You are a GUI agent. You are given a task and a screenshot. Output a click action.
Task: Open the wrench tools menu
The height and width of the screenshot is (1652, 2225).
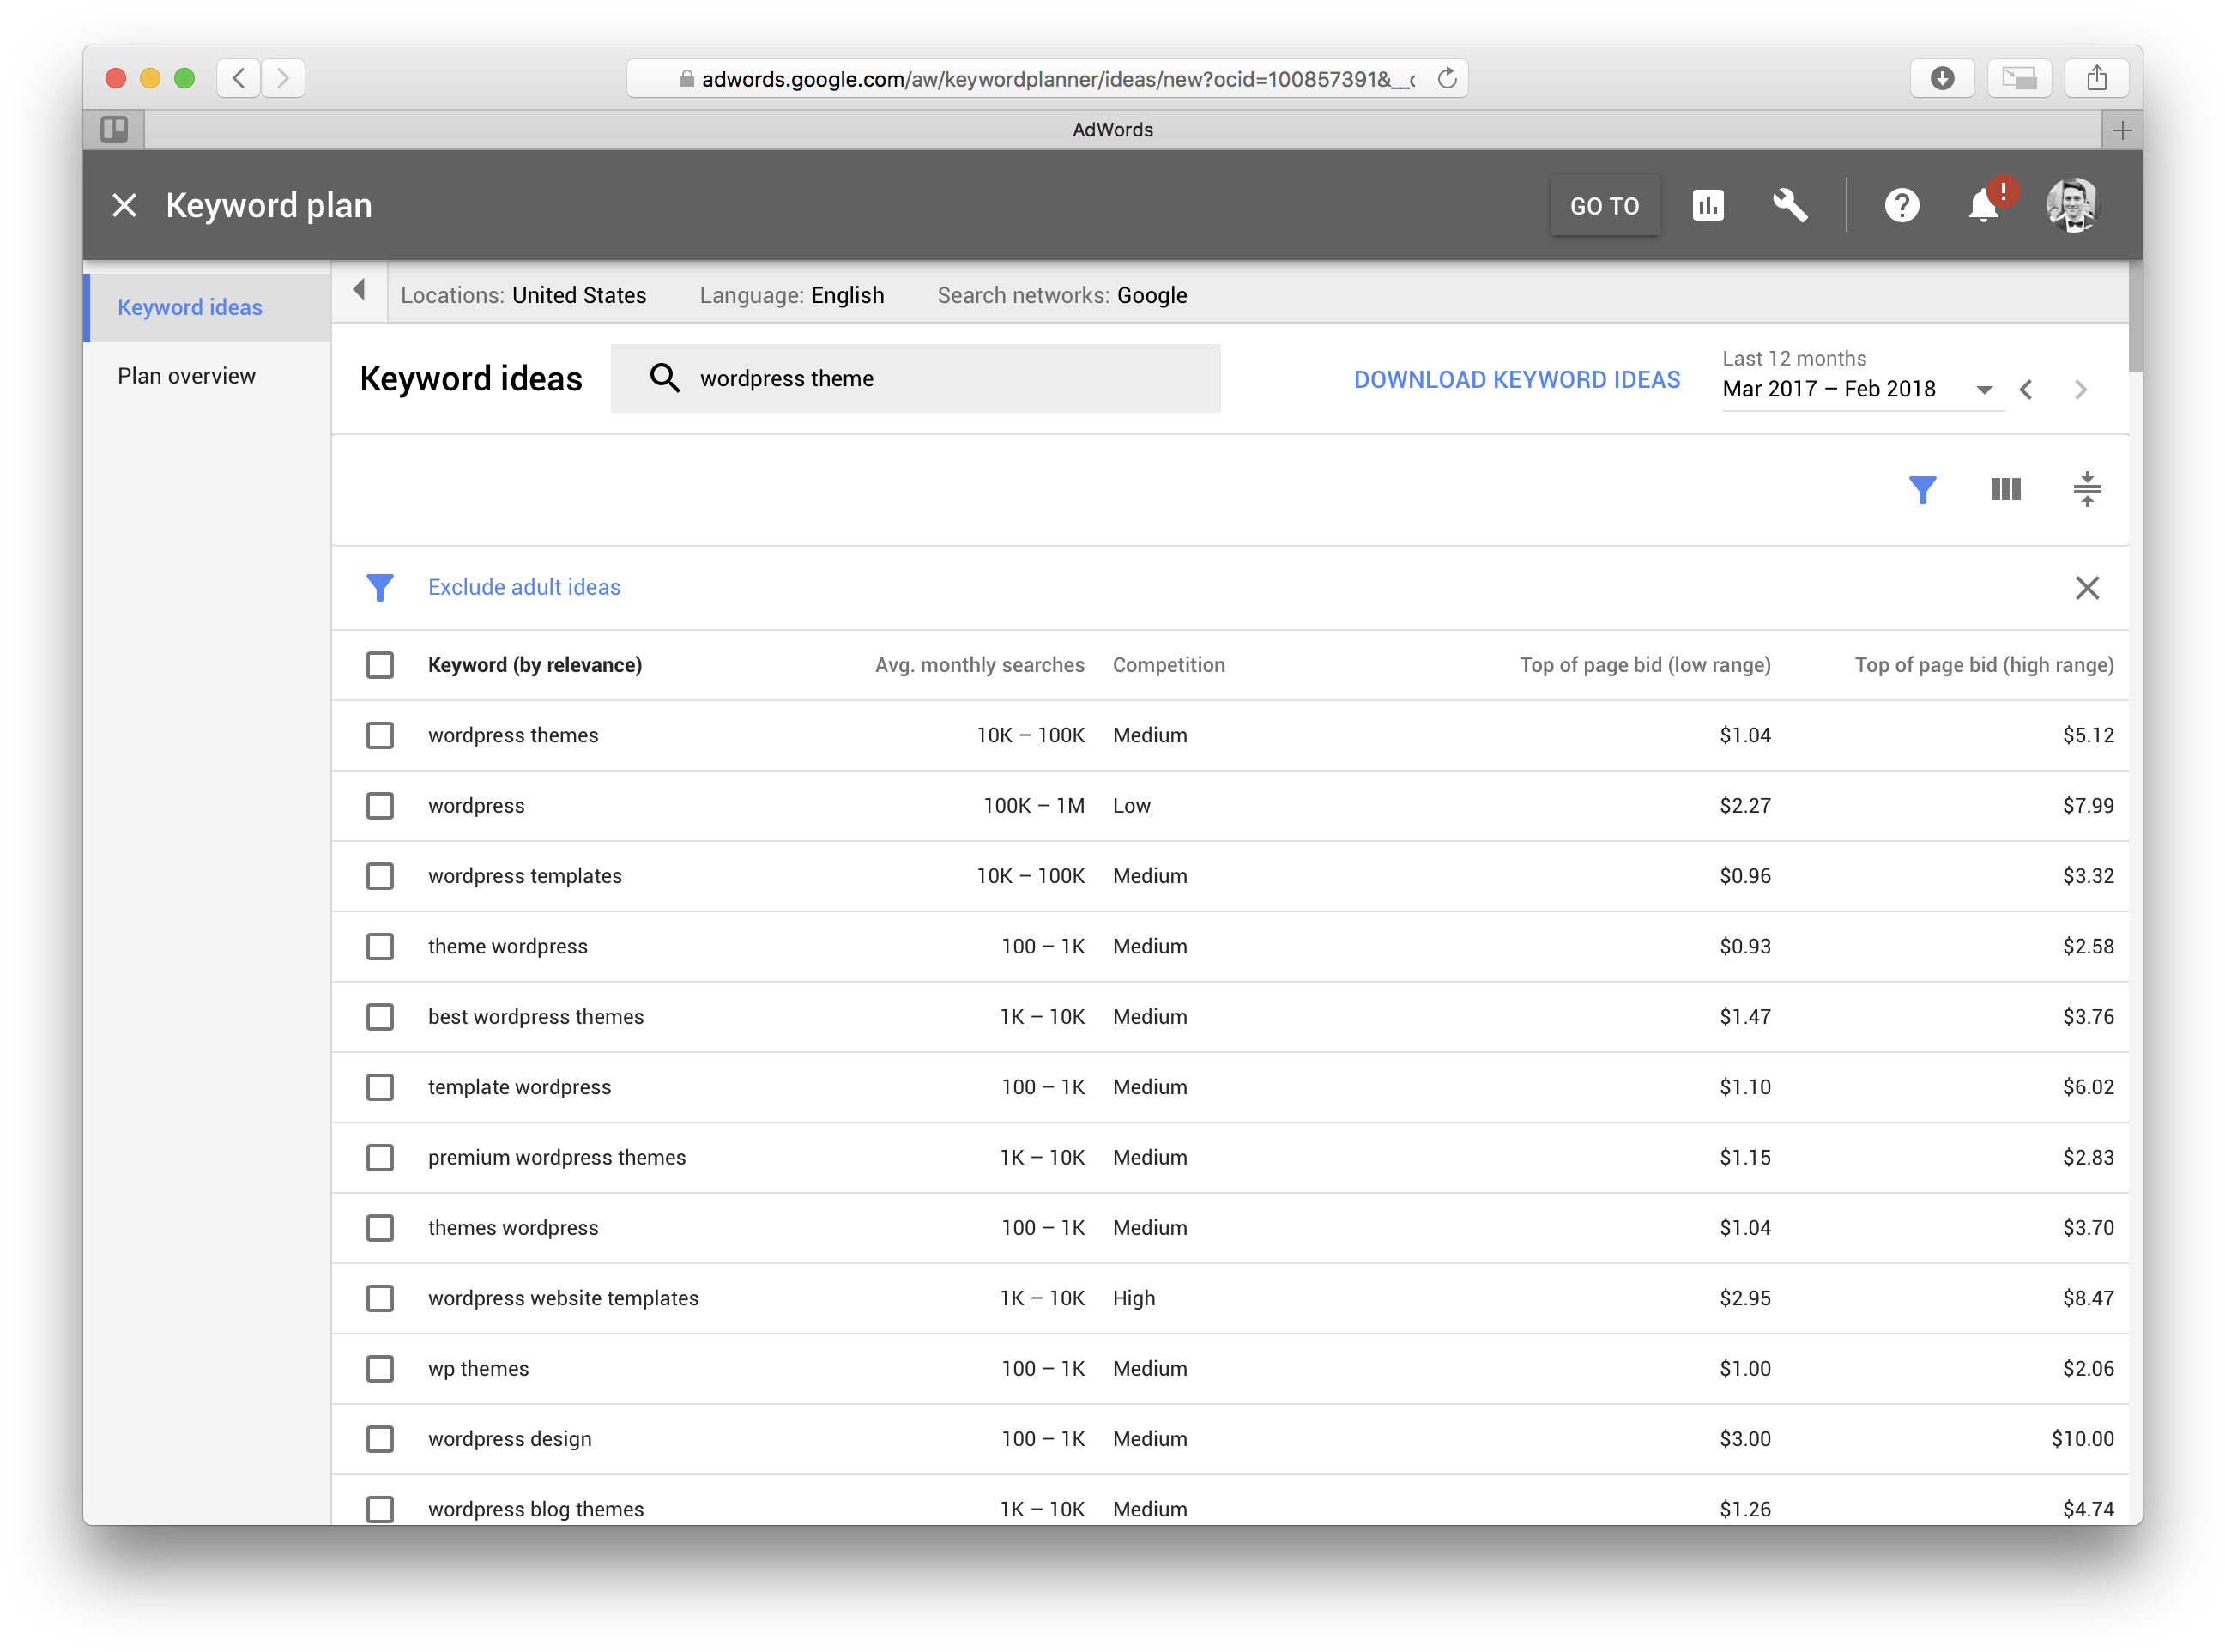1789,206
